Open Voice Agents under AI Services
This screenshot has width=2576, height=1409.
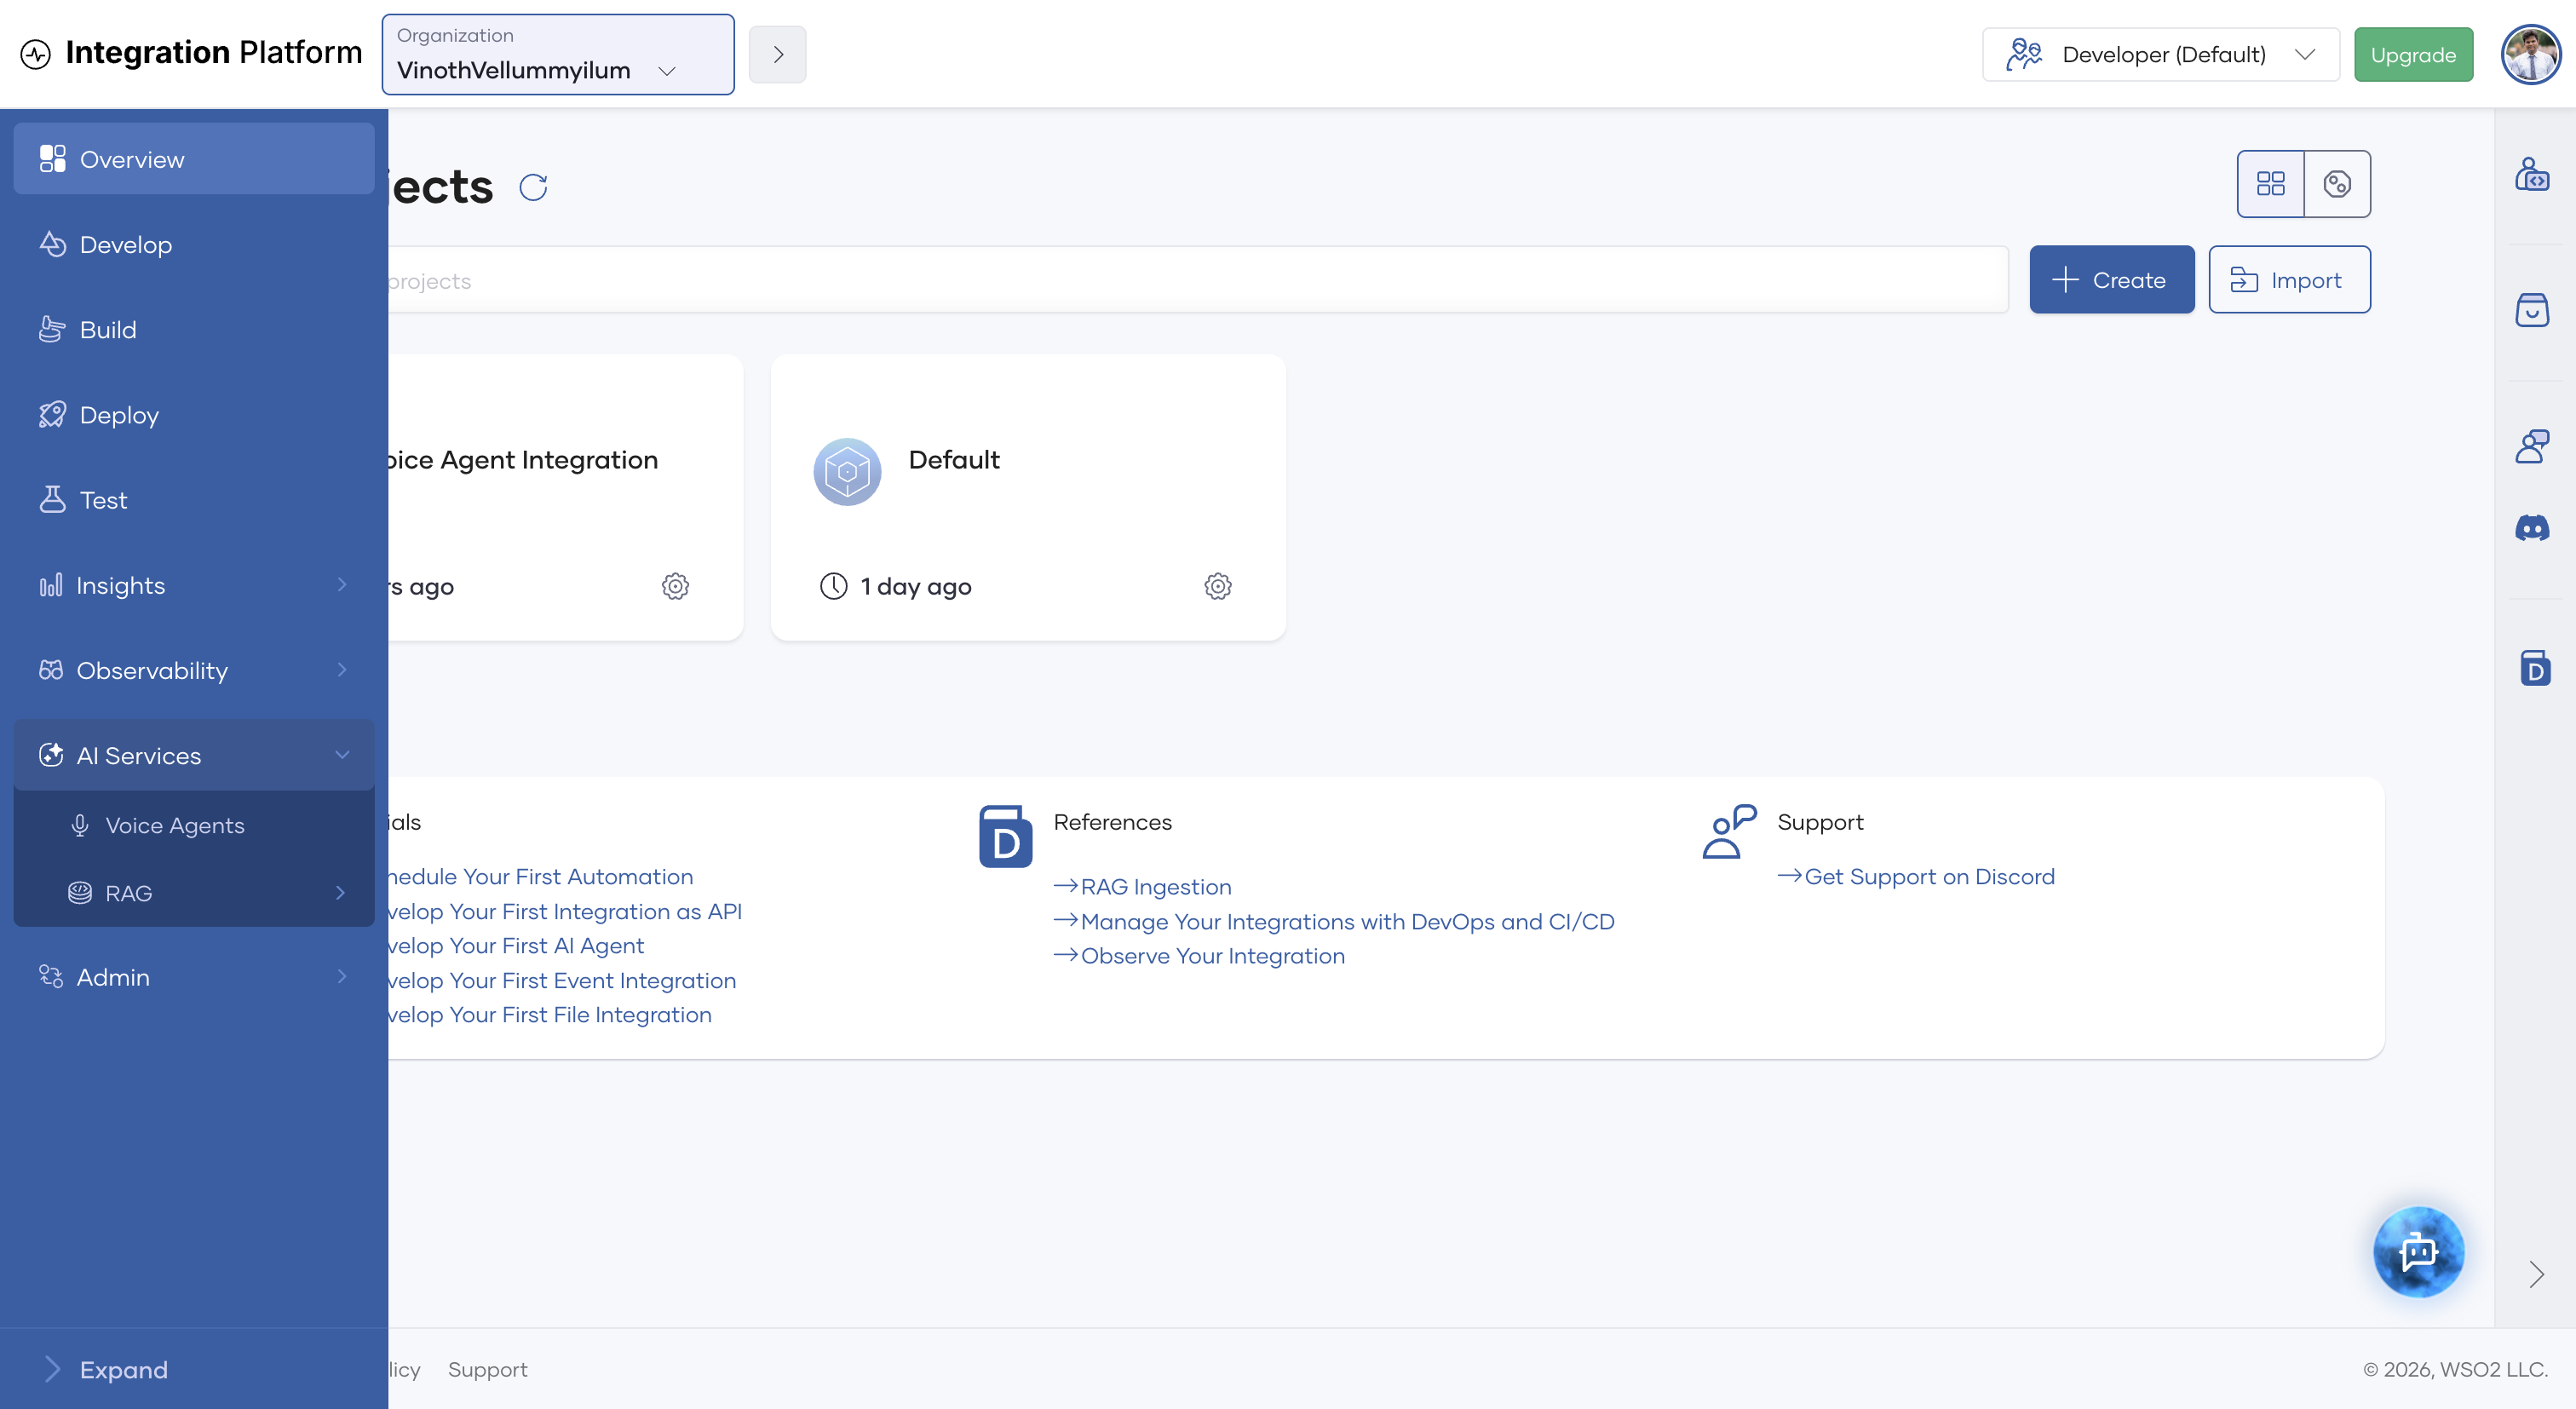pyautogui.click(x=194, y=825)
